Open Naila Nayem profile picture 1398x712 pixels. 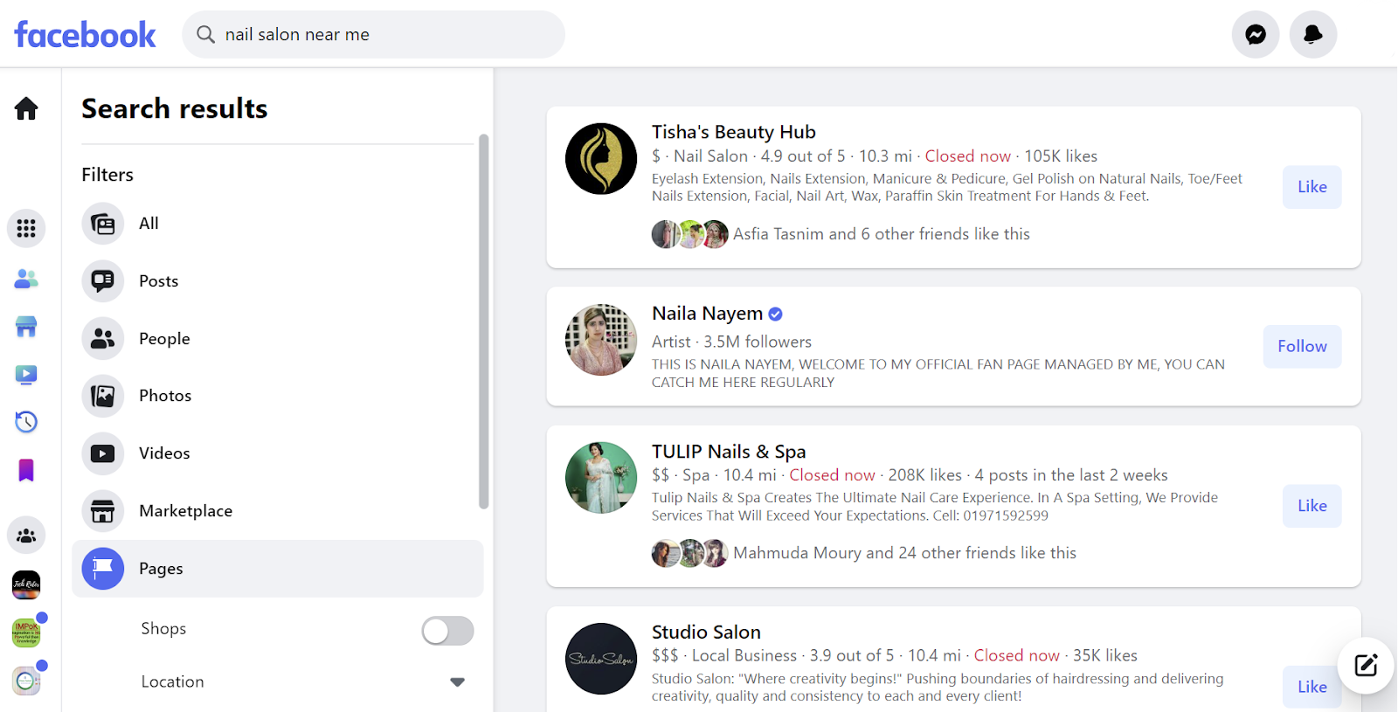pos(601,340)
